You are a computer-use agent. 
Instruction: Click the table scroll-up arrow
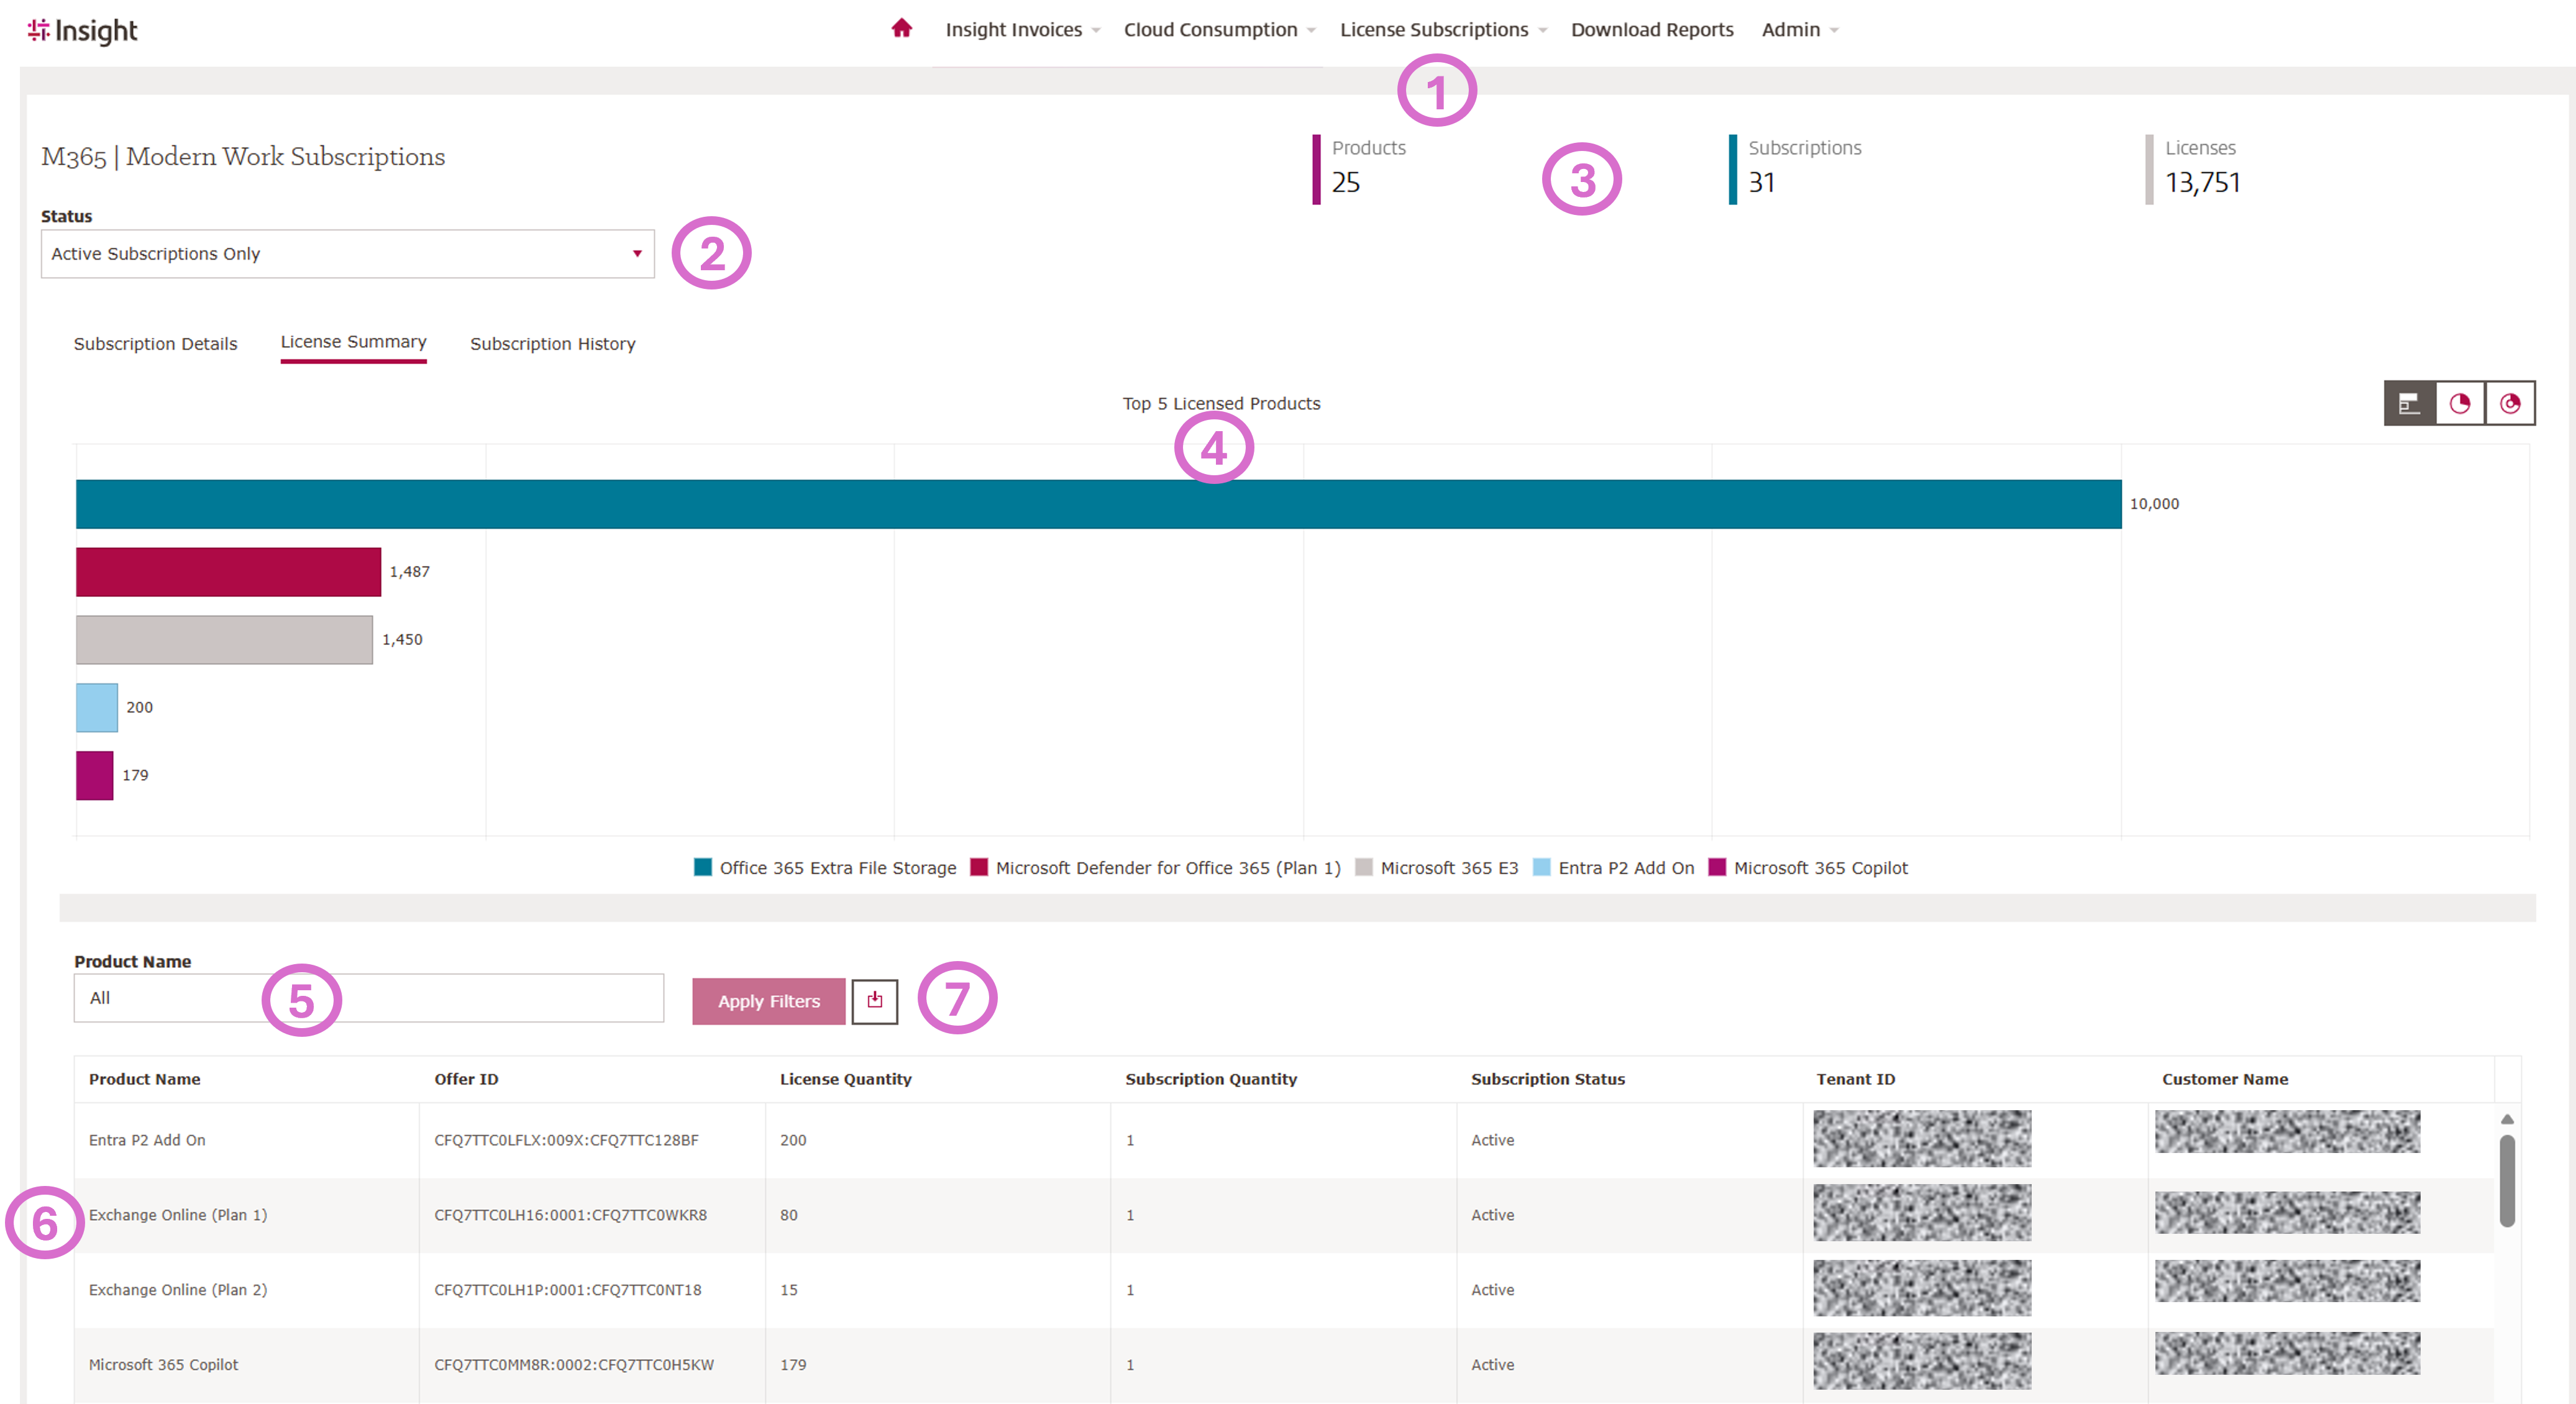[x=2506, y=1119]
